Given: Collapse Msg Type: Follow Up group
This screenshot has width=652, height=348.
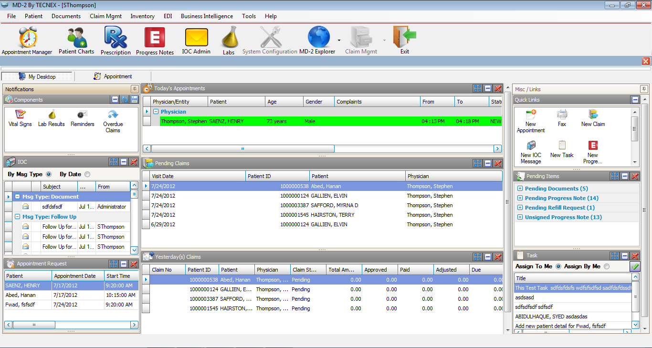Looking at the screenshot, I should 17,217.
